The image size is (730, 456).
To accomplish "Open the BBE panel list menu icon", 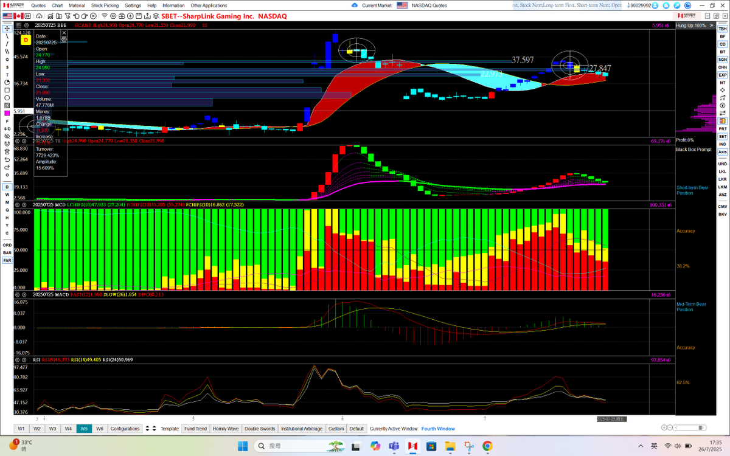I will (x=18, y=25).
